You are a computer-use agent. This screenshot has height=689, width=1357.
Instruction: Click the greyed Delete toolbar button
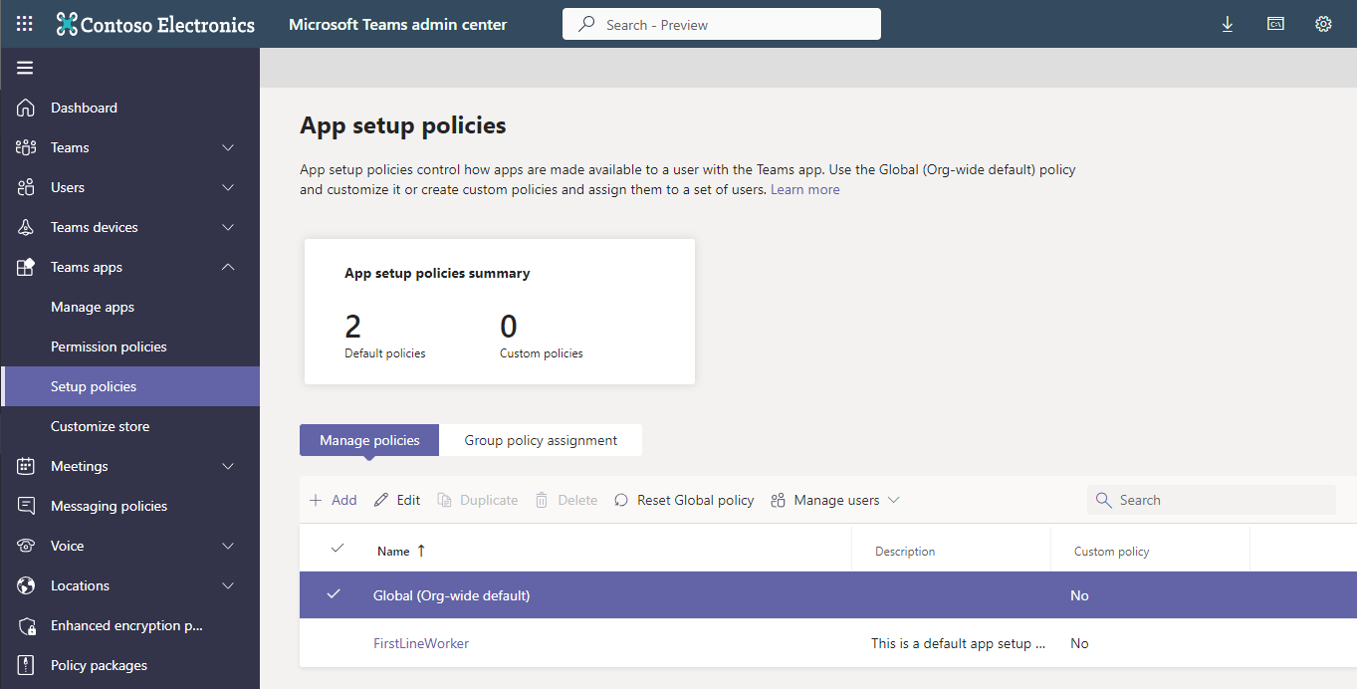pyautogui.click(x=566, y=500)
